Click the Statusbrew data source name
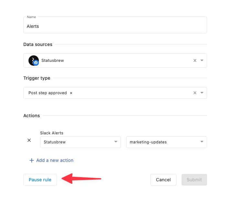The height and width of the screenshot is (204, 232). tap(52, 61)
